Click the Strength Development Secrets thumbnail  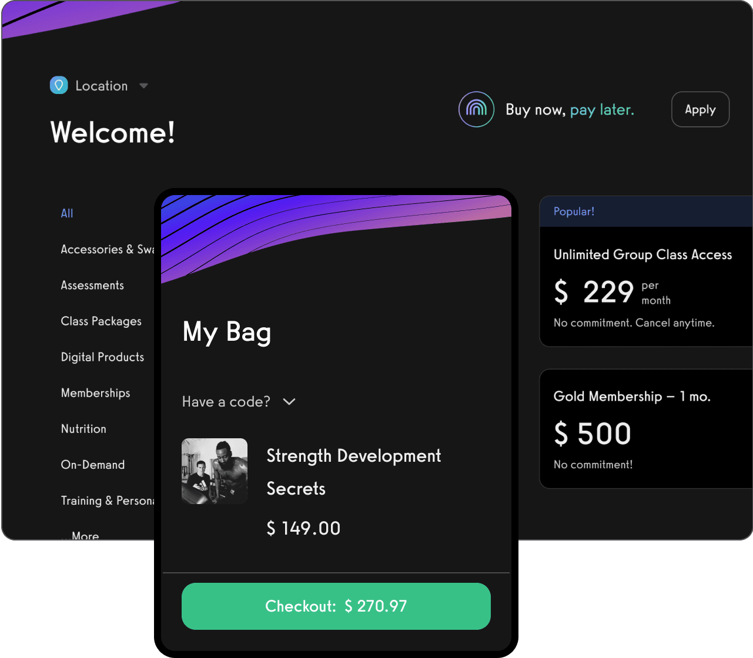pos(215,471)
